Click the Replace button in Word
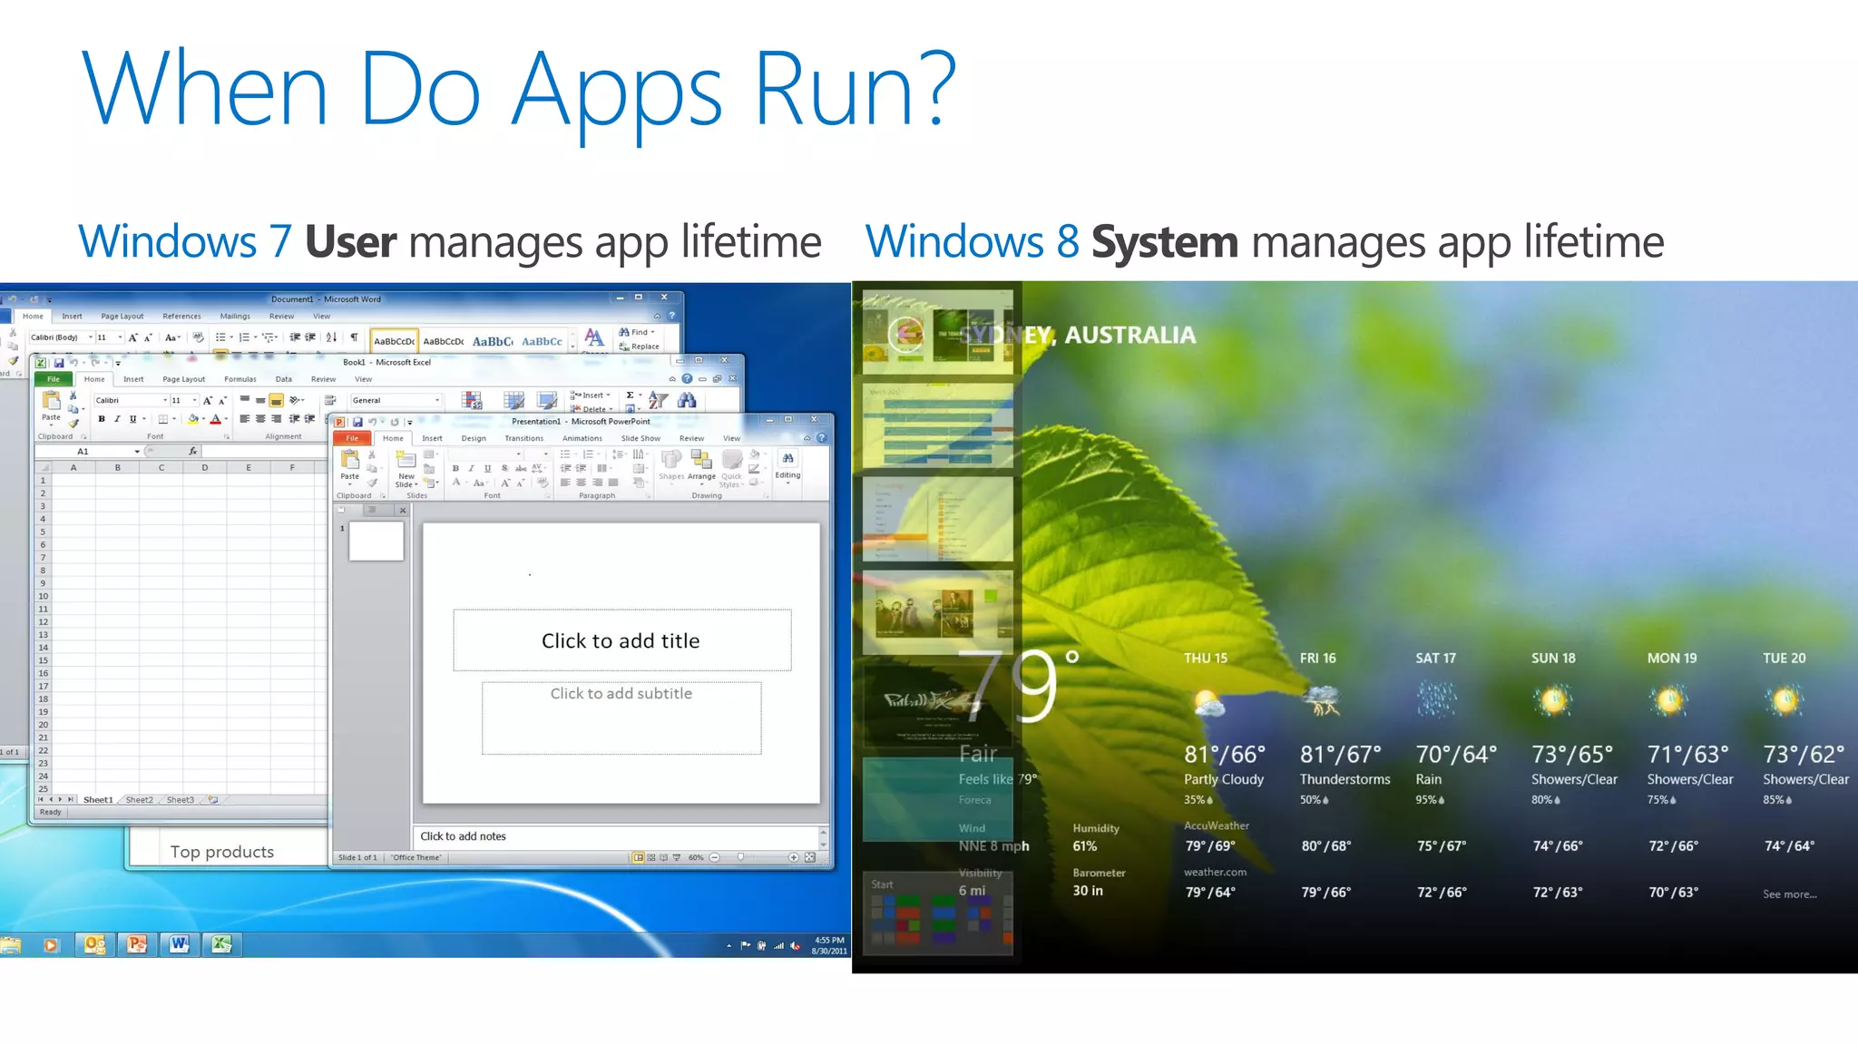 pos(640,347)
